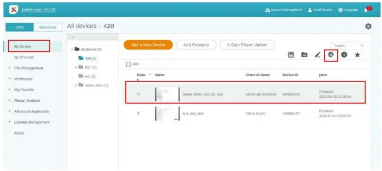
Task: Click the X-Sign Player Update button
Action: 247,45
